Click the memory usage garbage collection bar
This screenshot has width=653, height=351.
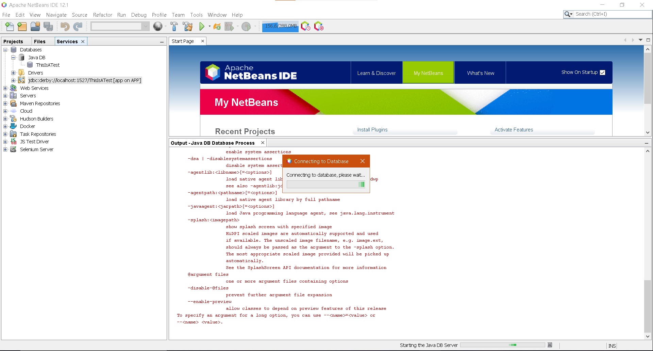coord(280,26)
